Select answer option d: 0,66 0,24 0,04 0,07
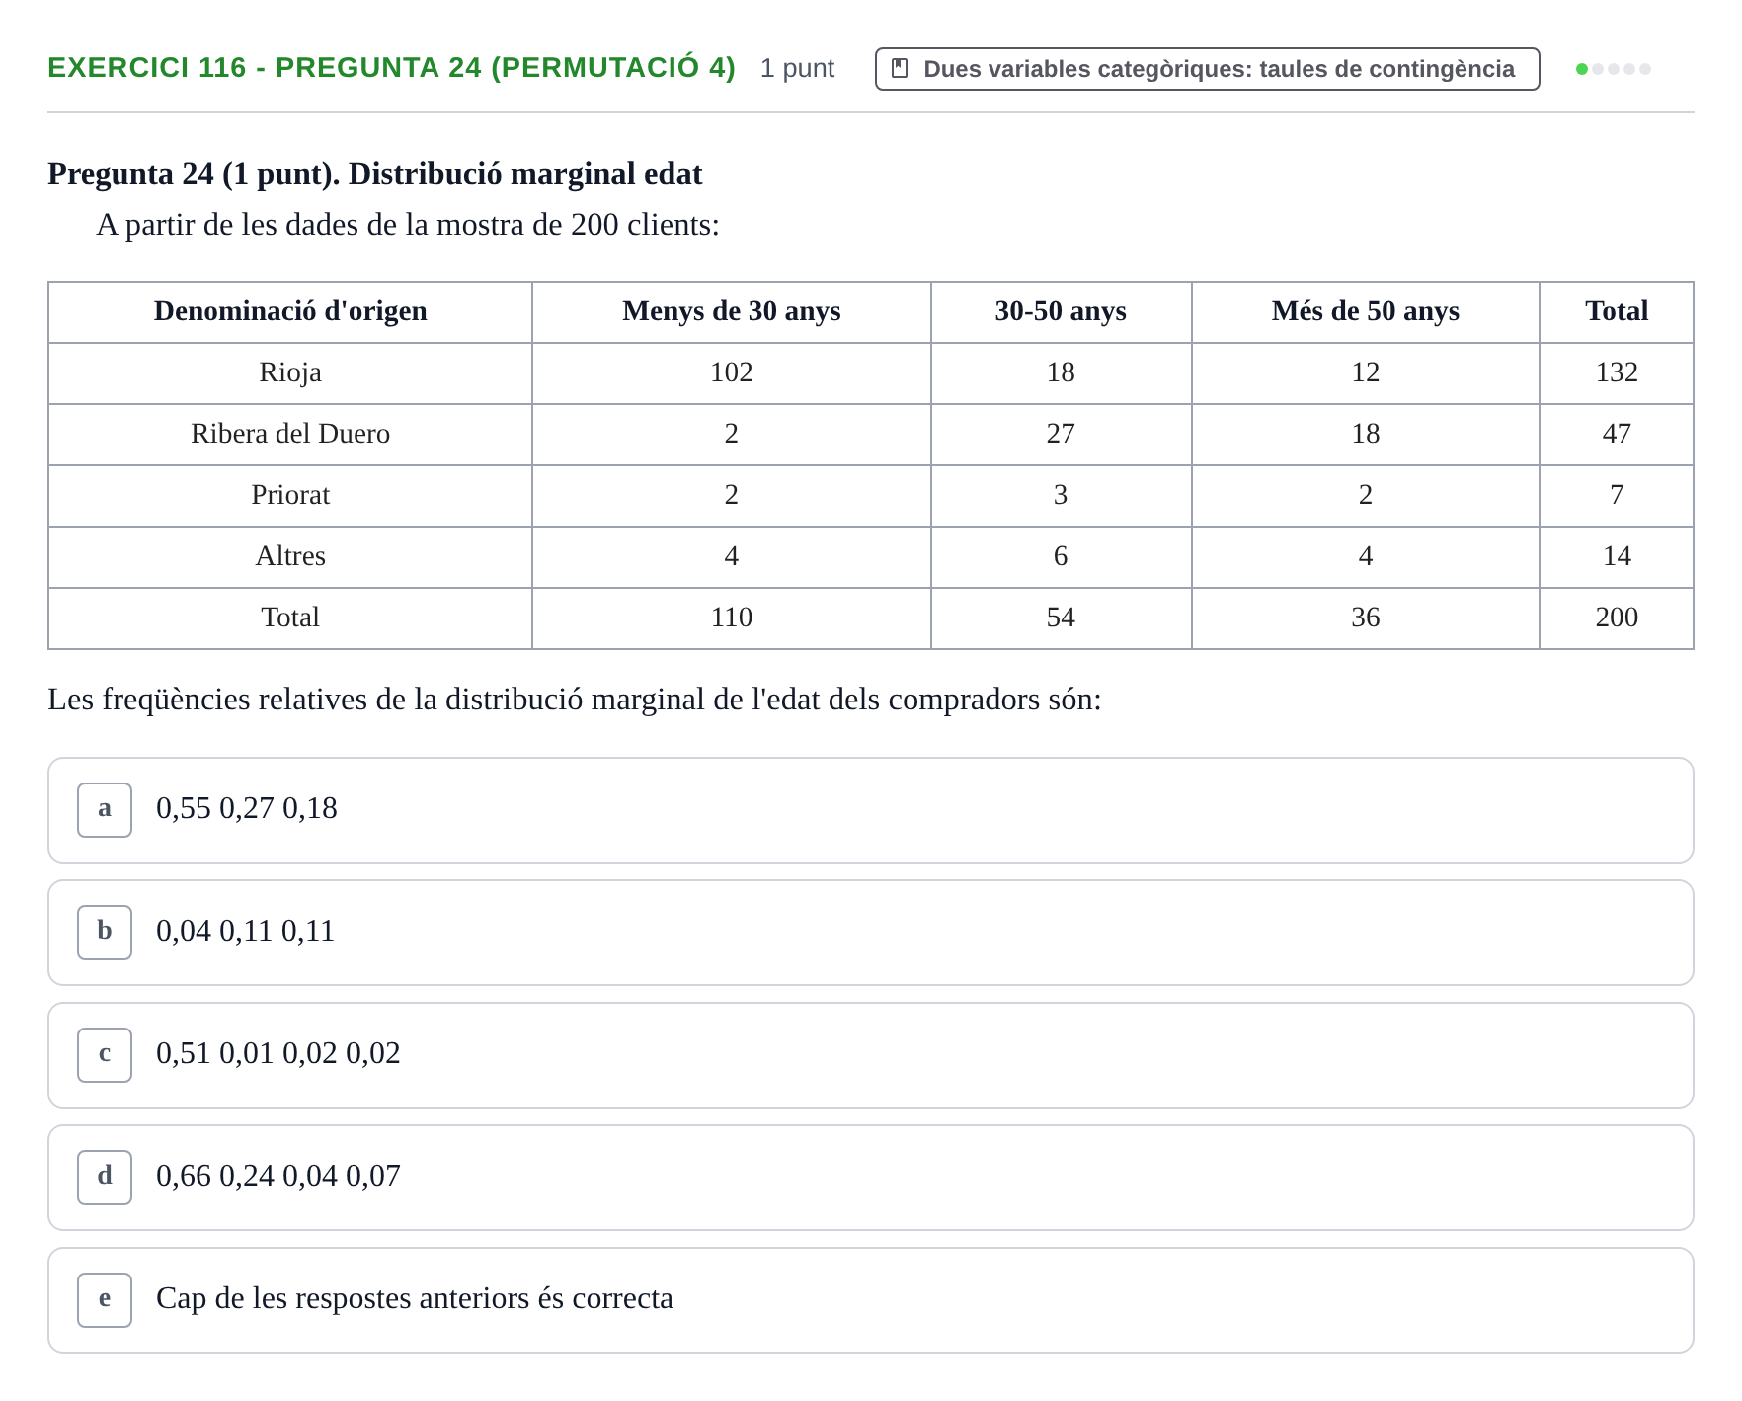 [870, 1178]
